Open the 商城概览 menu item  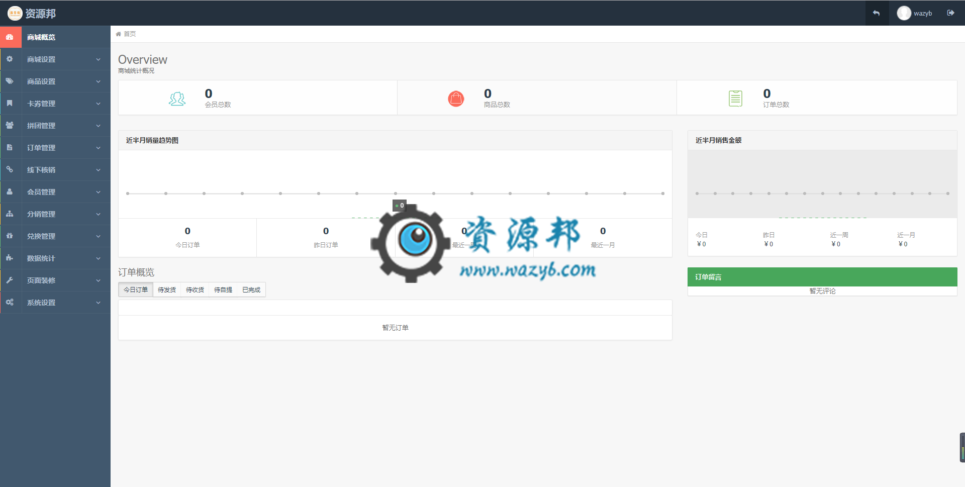55,37
